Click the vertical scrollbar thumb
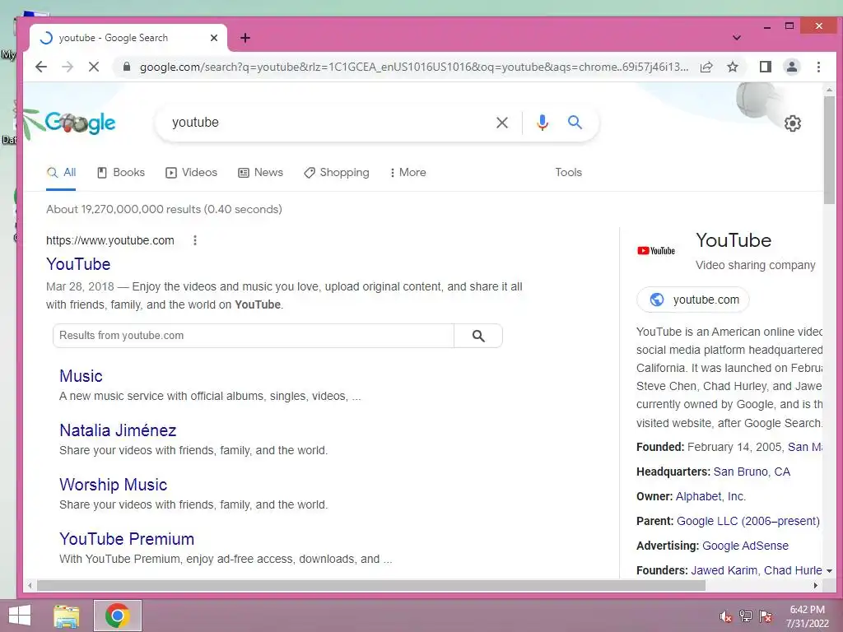 (x=830, y=151)
